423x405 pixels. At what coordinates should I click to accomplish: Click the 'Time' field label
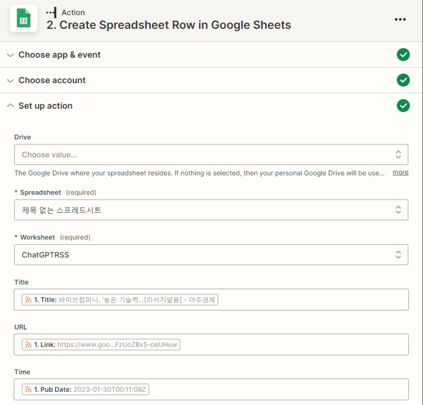tap(22, 372)
